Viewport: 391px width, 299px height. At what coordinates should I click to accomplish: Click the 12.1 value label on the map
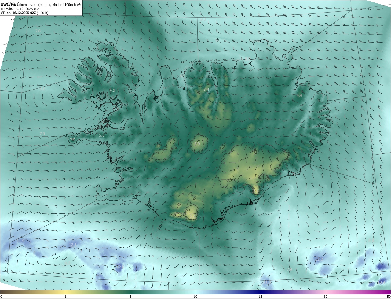coord(72,245)
